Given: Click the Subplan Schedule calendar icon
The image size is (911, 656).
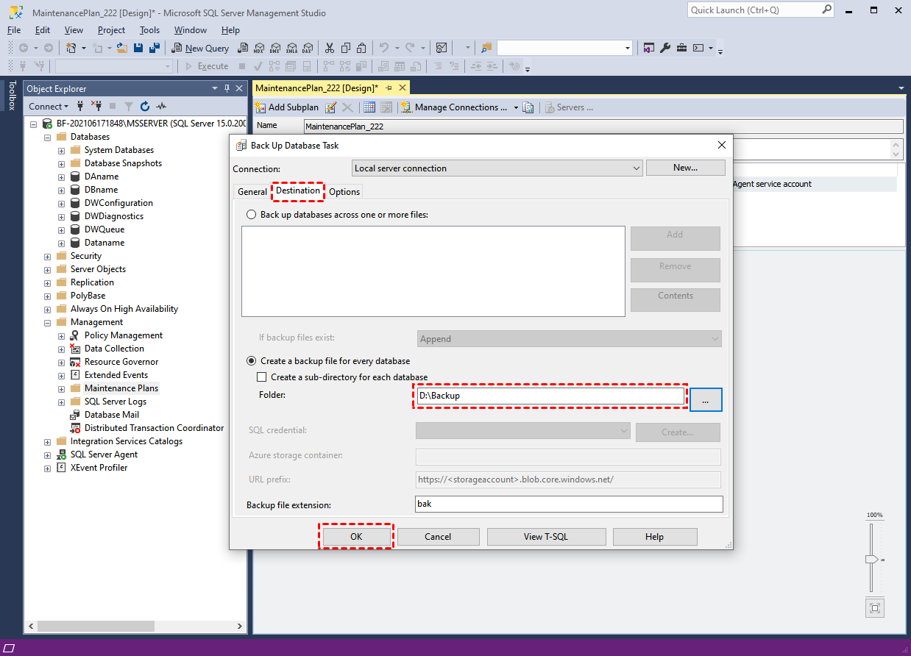Looking at the screenshot, I should (x=369, y=107).
